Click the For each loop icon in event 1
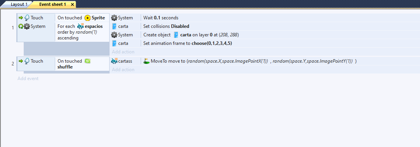420x147 pixels. (x=21, y=26)
